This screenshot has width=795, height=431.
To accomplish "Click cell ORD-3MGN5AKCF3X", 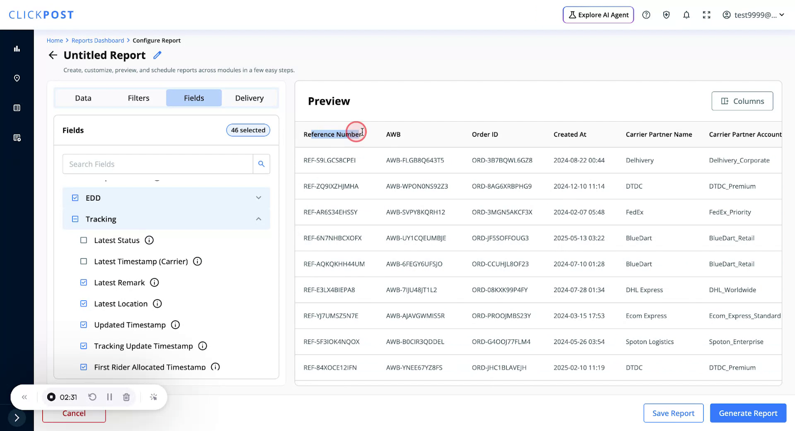I will [502, 212].
